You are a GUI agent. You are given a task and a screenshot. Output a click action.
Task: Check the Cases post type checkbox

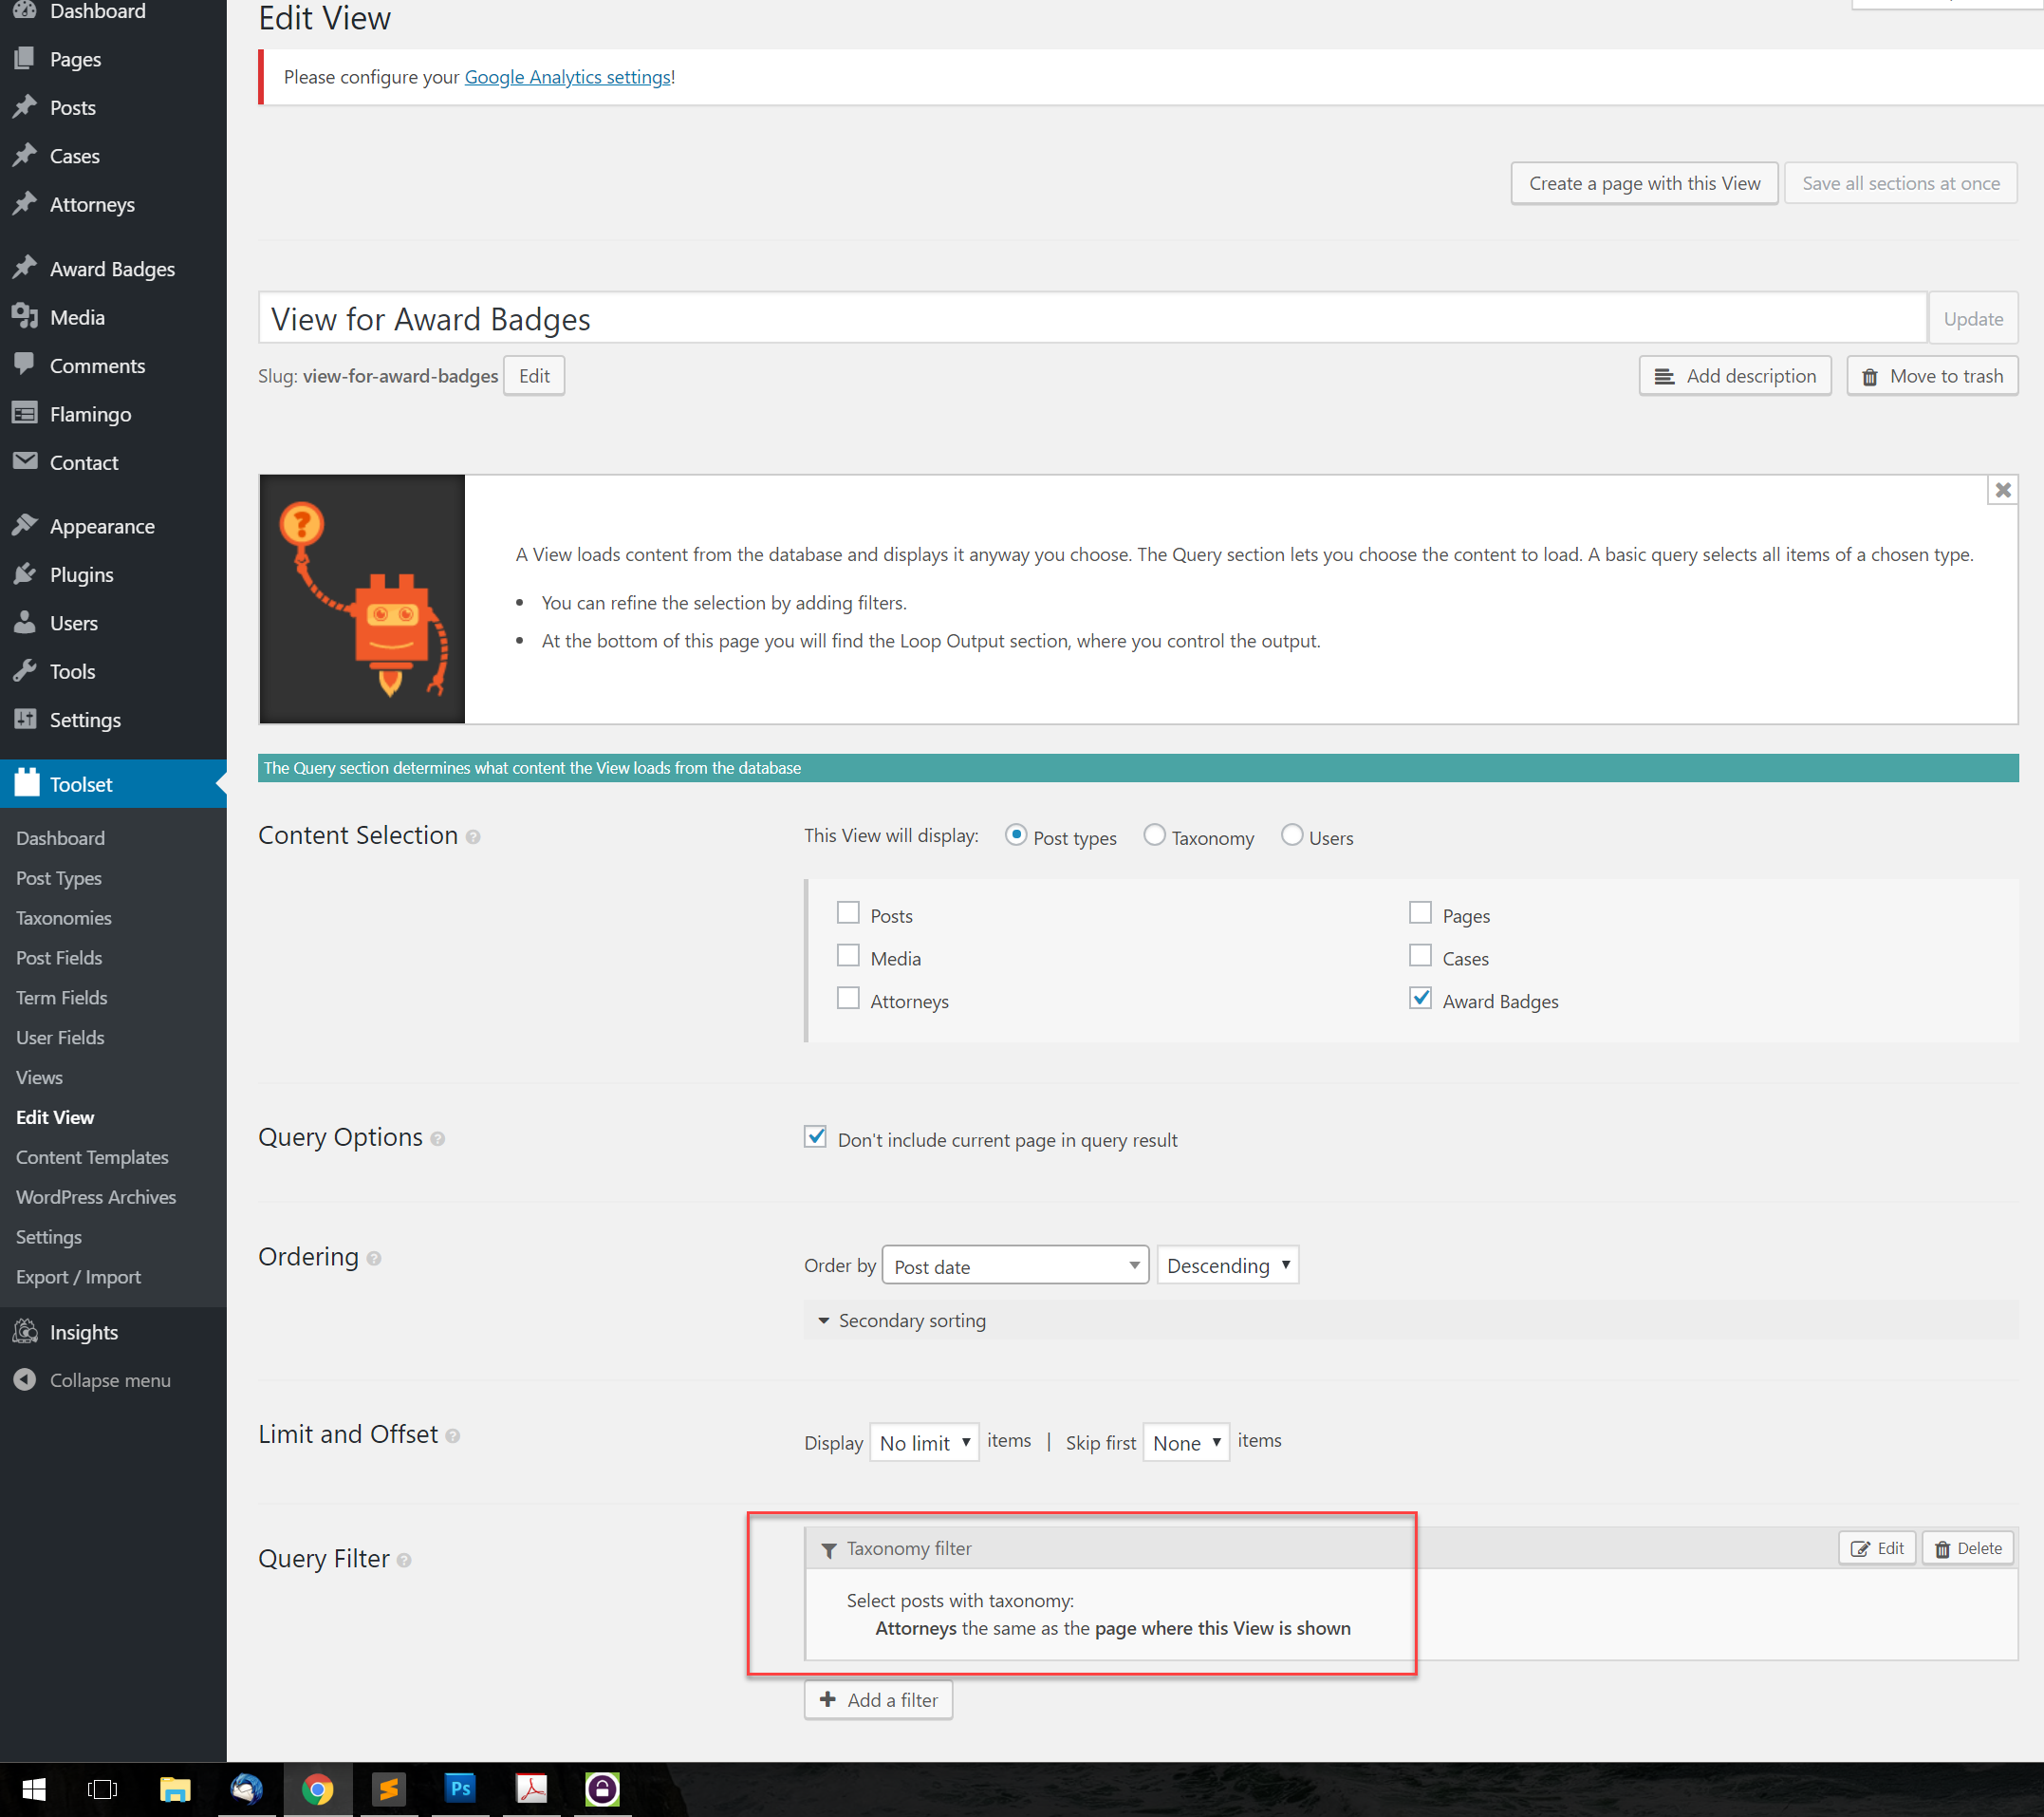click(x=1420, y=956)
